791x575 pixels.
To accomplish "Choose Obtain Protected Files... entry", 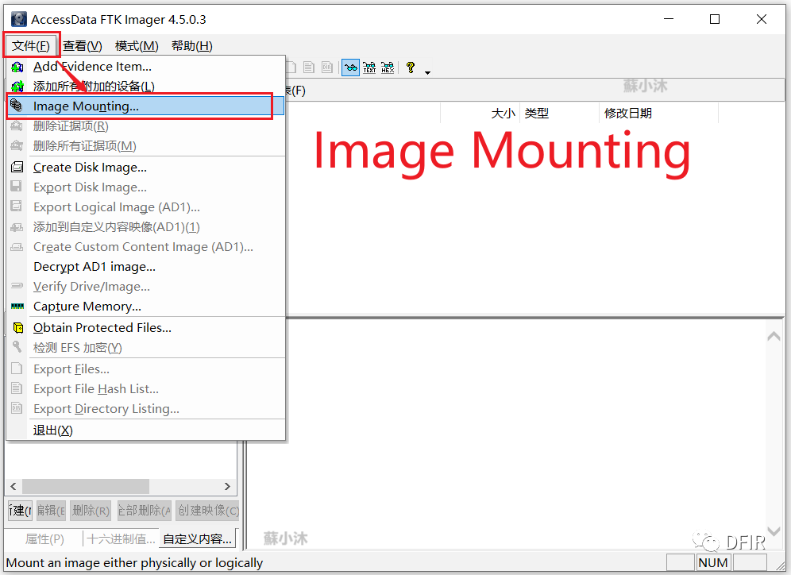I will [x=146, y=328].
